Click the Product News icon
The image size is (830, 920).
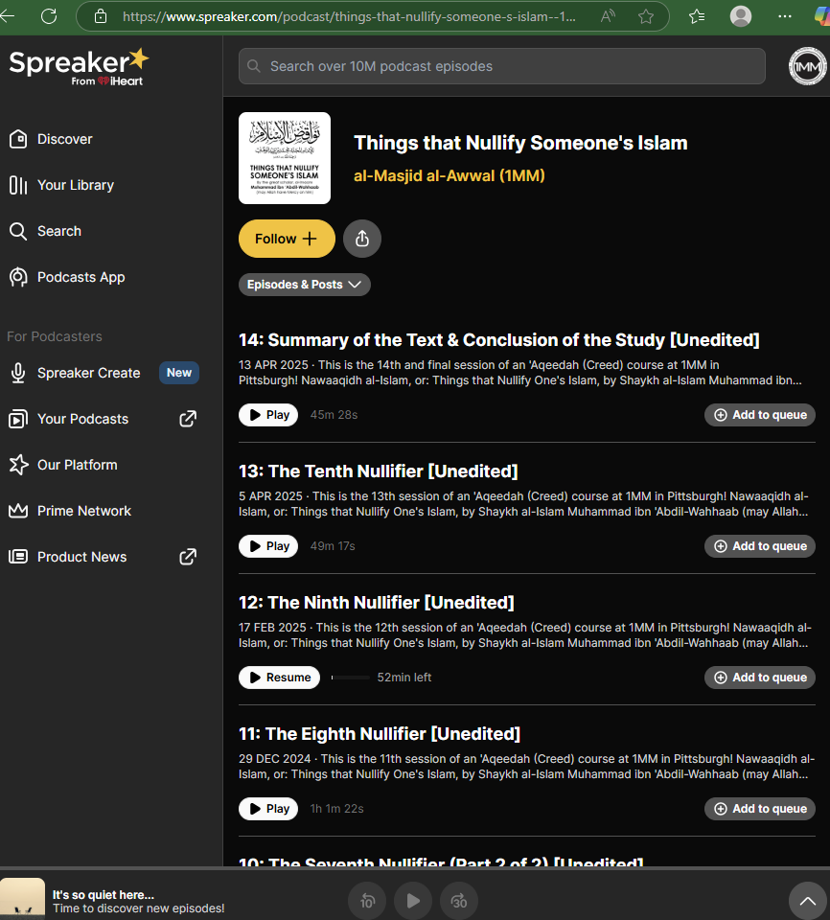coord(18,557)
